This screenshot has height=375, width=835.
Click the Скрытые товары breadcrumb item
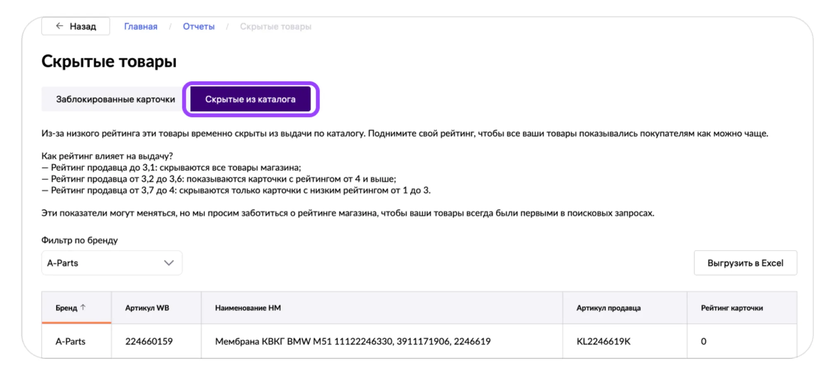coord(275,26)
